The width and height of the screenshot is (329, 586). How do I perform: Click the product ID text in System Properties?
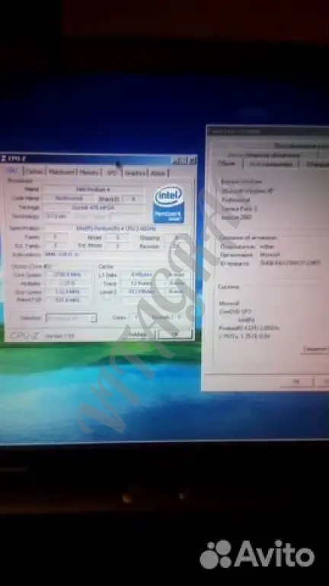coord(290,263)
